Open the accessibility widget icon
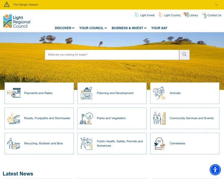Screen dimensions: 224x179 point(215,170)
